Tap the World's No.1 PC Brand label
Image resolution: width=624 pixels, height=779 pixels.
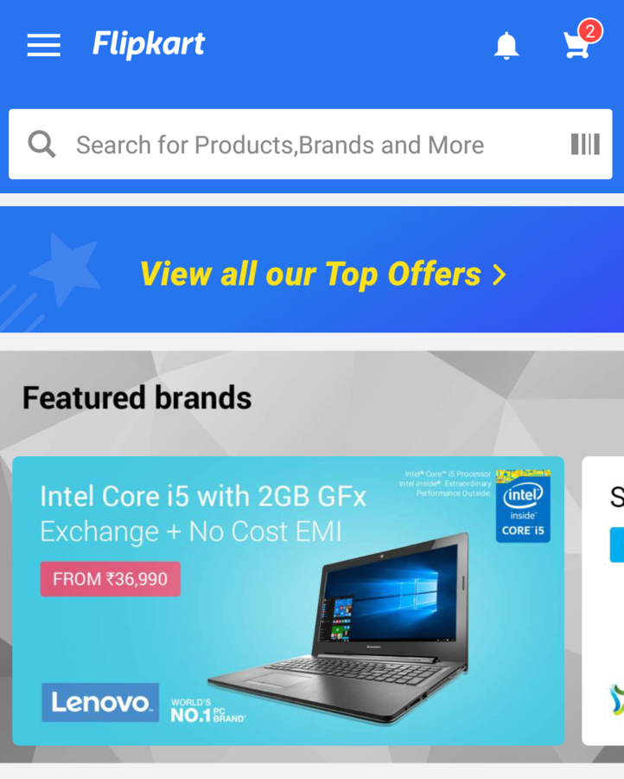click(x=207, y=711)
